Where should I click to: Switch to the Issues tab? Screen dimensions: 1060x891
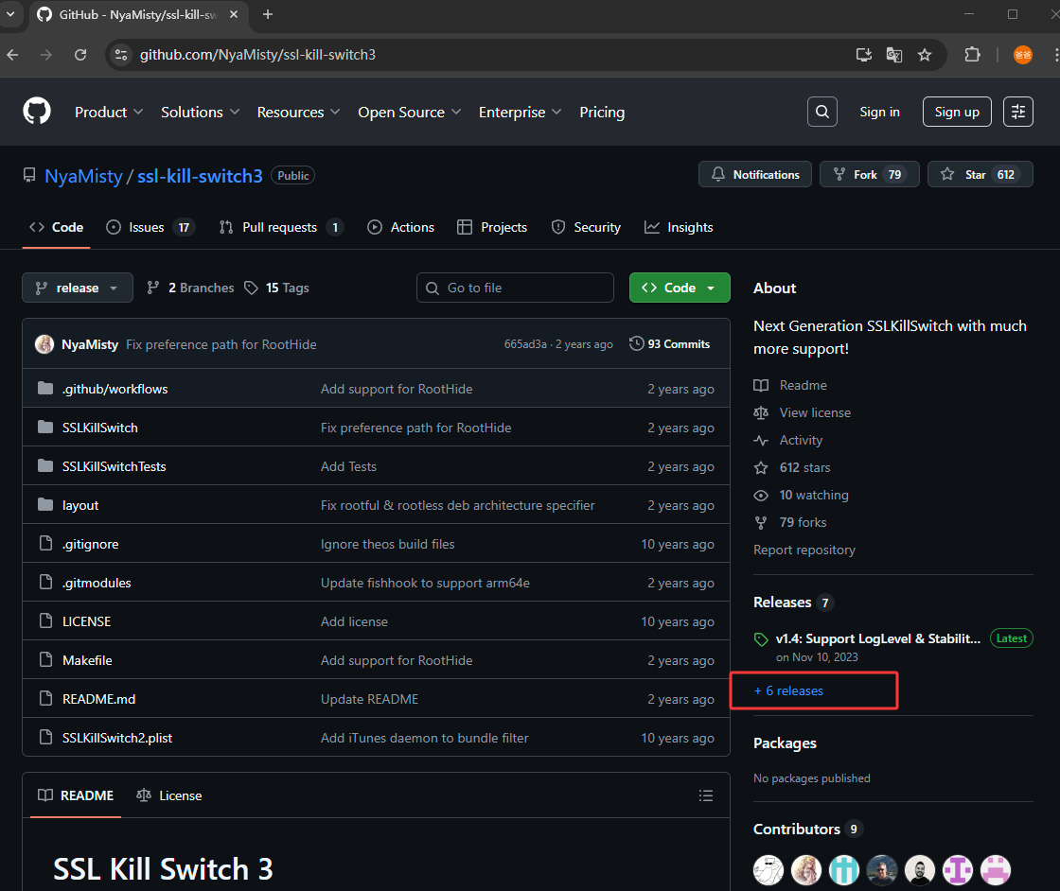(x=150, y=228)
